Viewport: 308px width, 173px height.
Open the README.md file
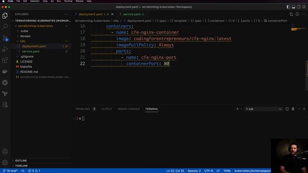(x=29, y=72)
